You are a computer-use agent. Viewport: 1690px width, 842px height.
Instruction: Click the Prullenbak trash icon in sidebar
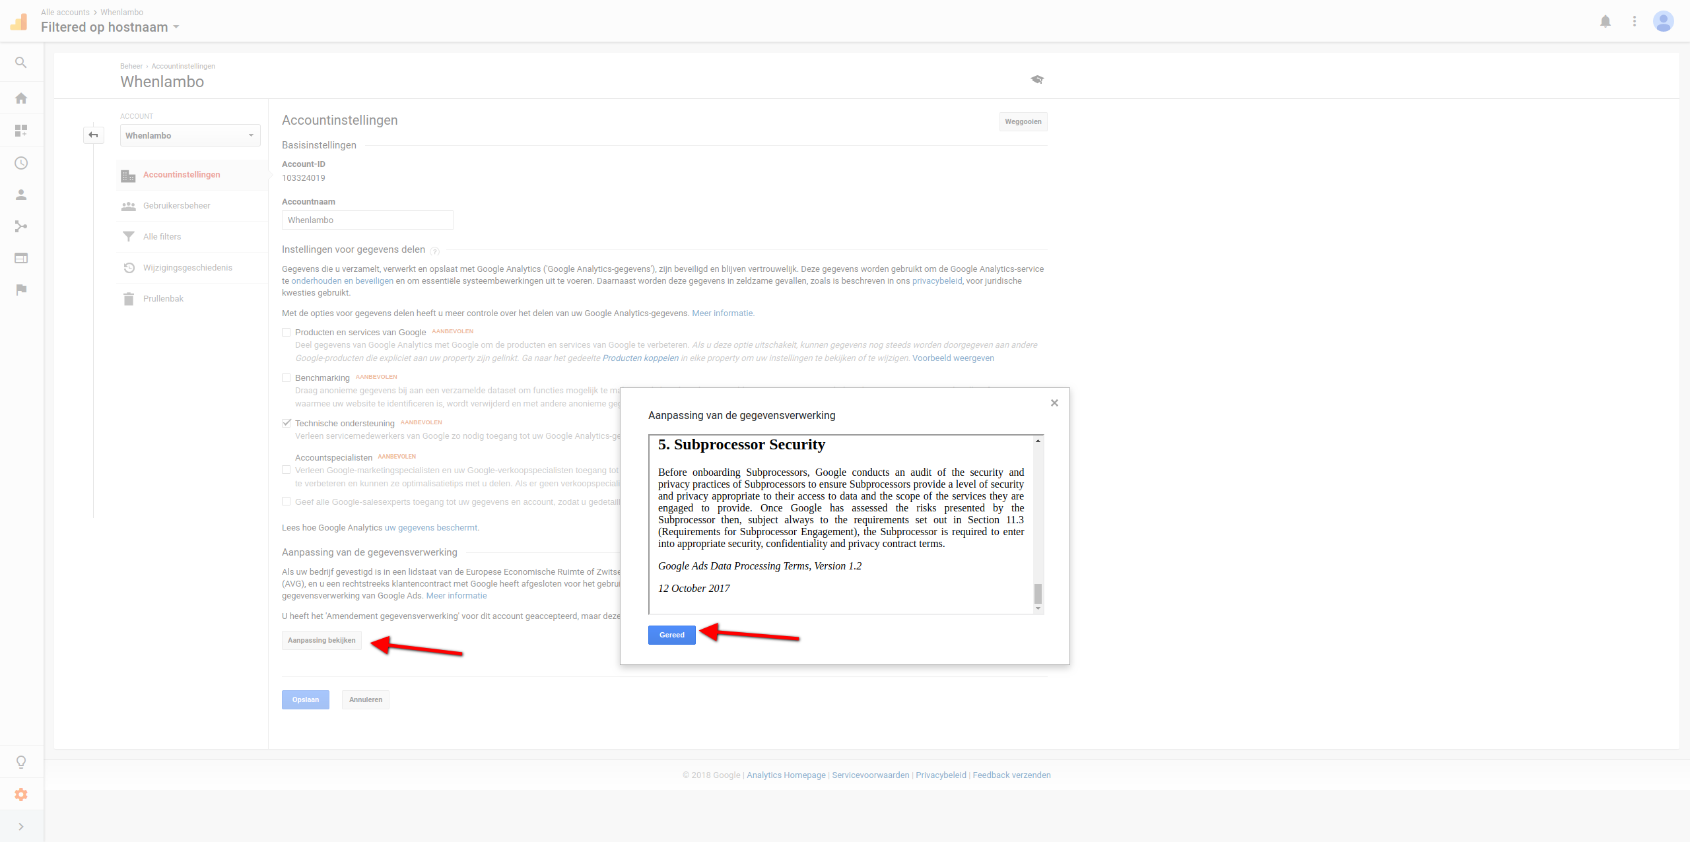tap(128, 297)
